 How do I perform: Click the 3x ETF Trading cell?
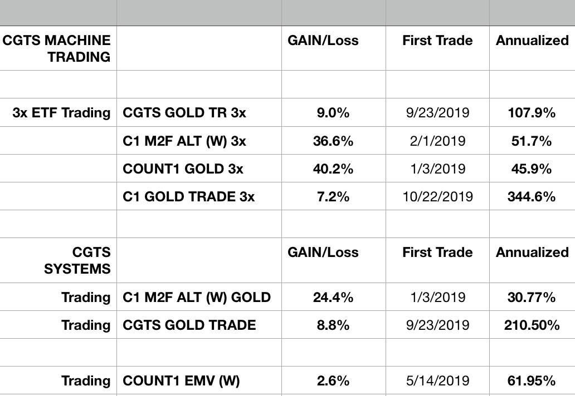(x=62, y=113)
